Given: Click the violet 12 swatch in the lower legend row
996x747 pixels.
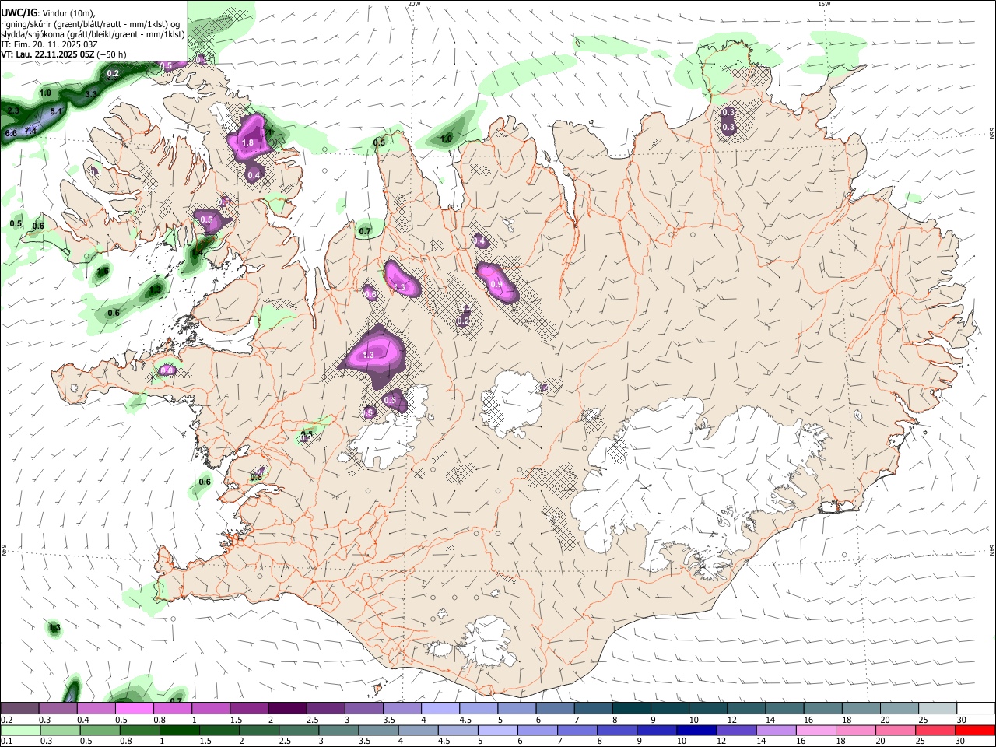Looking at the screenshot, I should (737, 731).
